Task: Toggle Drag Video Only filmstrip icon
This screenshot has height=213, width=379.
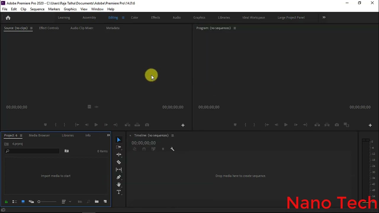Action: pyautogui.click(x=89, y=107)
